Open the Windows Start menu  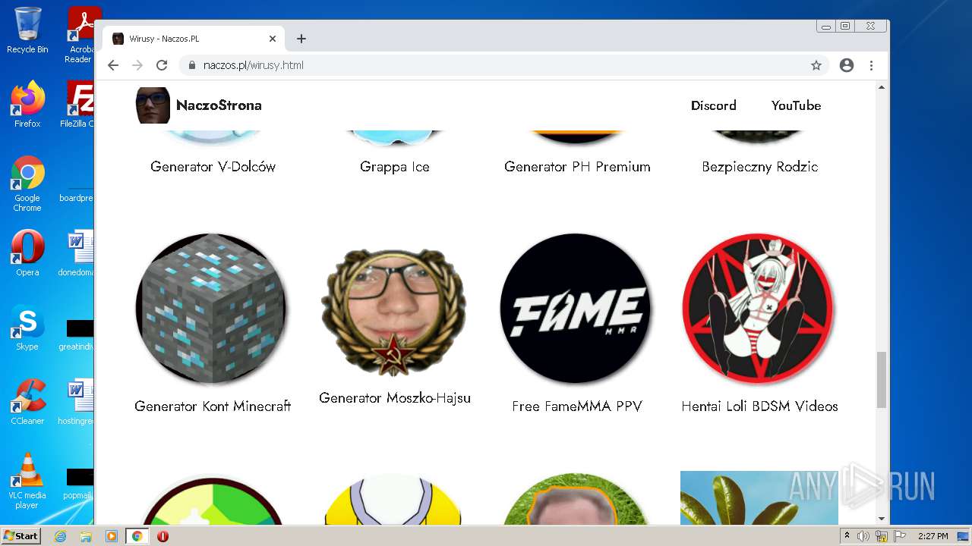pyautogui.click(x=21, y=536)
